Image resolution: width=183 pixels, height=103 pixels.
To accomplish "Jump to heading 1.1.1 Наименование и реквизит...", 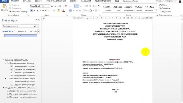I will pyautogui.click(x=23, y=66).
